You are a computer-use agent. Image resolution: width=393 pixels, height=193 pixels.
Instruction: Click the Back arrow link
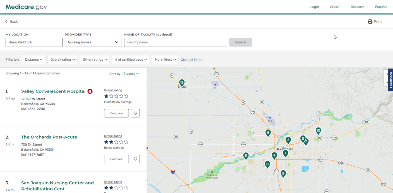click(12, 21)
